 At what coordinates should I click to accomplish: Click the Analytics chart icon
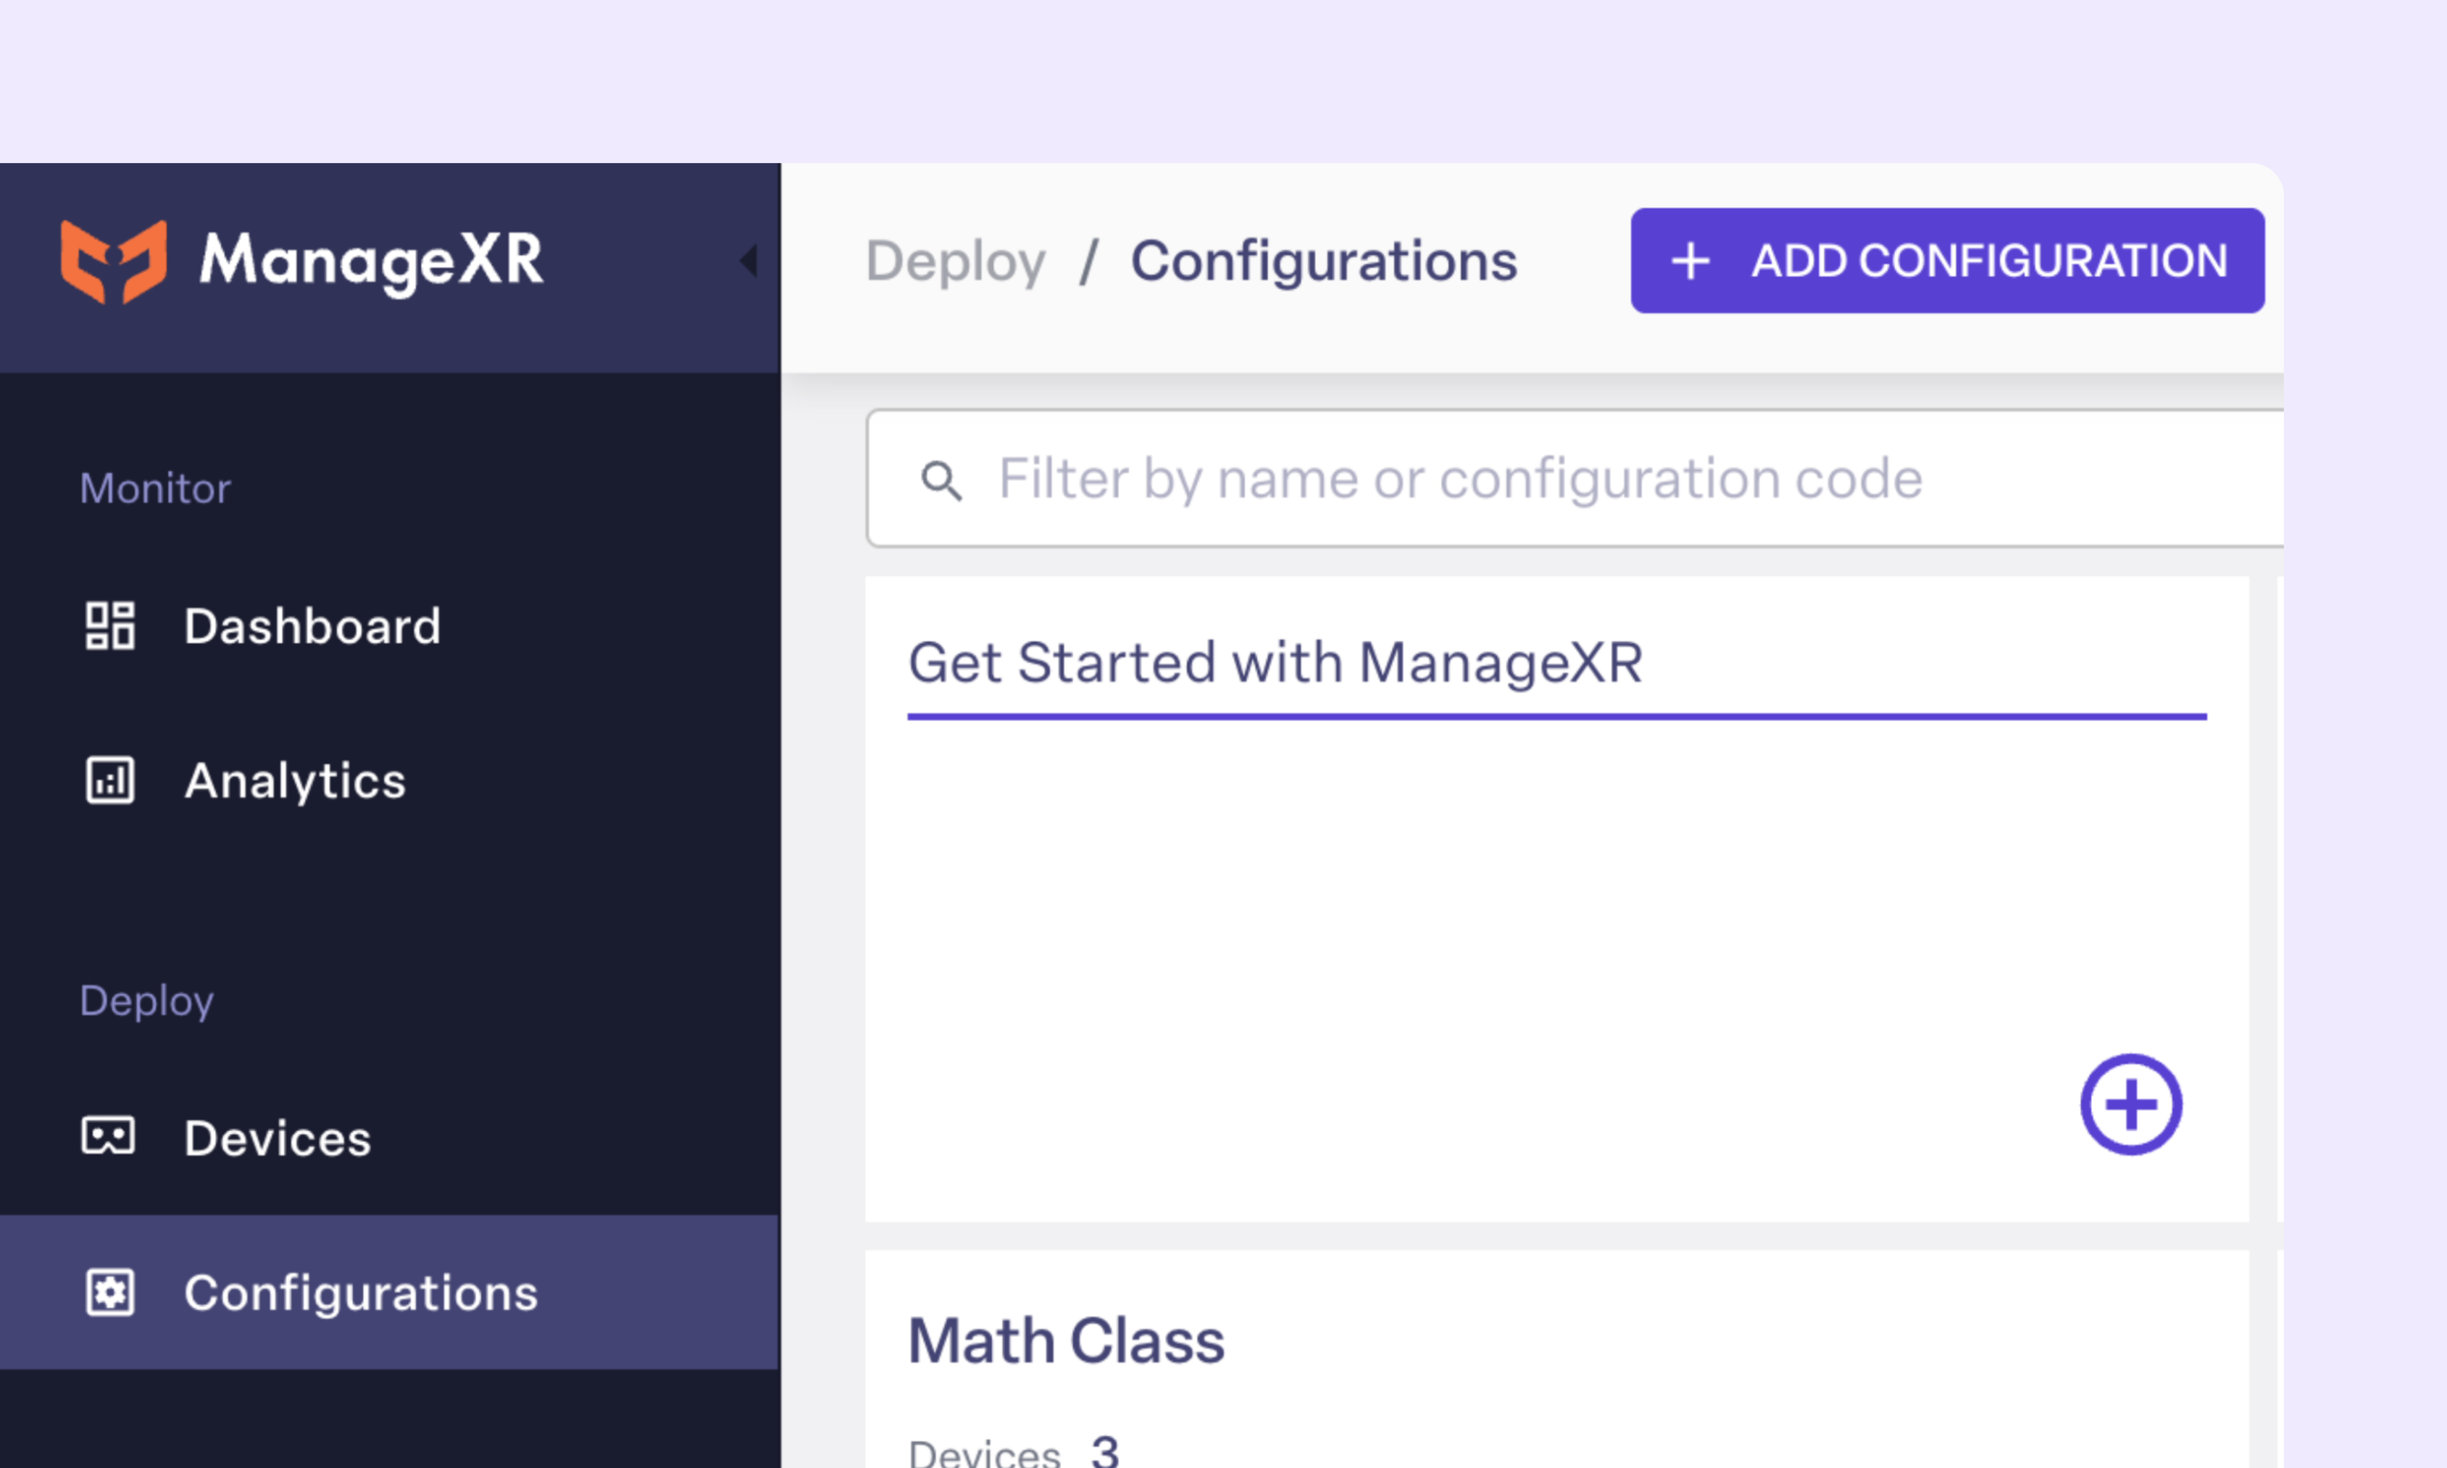(110, 780)
